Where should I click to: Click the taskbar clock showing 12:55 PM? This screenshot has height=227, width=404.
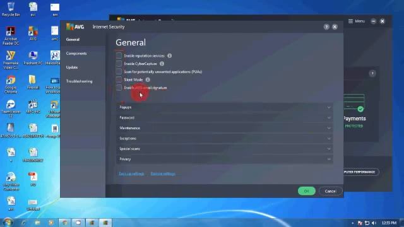coord(389,223)
